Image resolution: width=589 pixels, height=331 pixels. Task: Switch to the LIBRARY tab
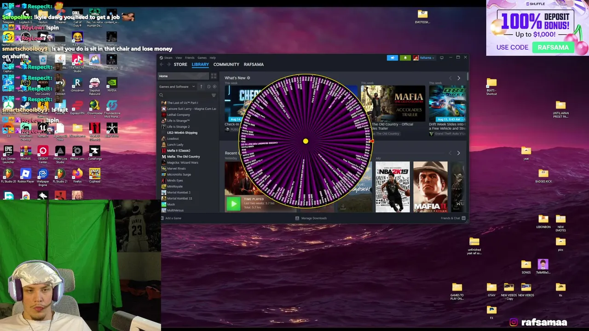[x=200, y=64]
